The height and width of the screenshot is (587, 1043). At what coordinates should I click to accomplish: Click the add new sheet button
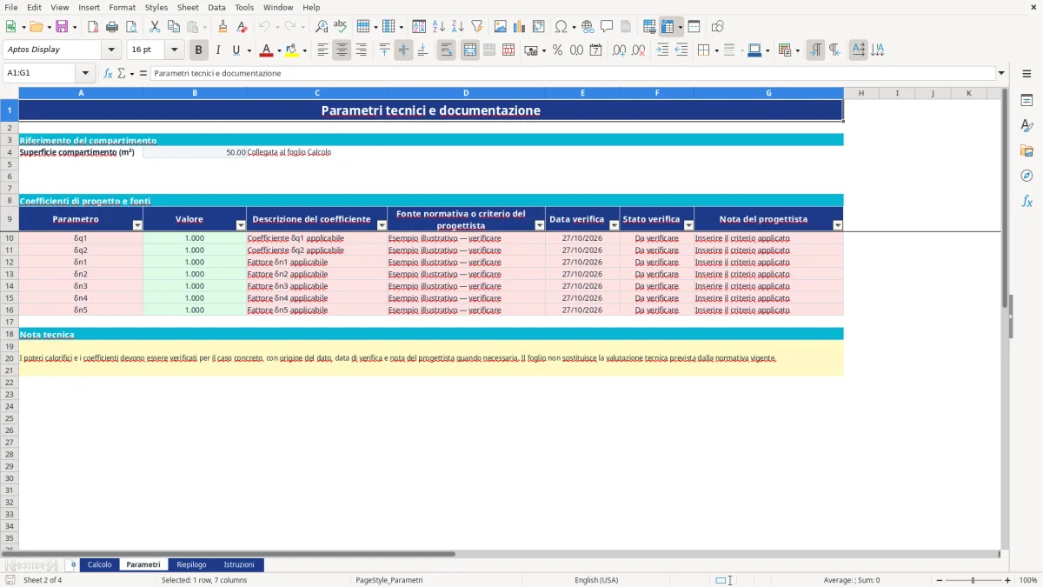tap(73, 564)
